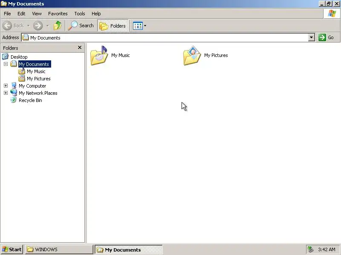The height and width of the screenshot is (255, 341).
Task: Go up one folder level
Action: [x=58, y=25]
